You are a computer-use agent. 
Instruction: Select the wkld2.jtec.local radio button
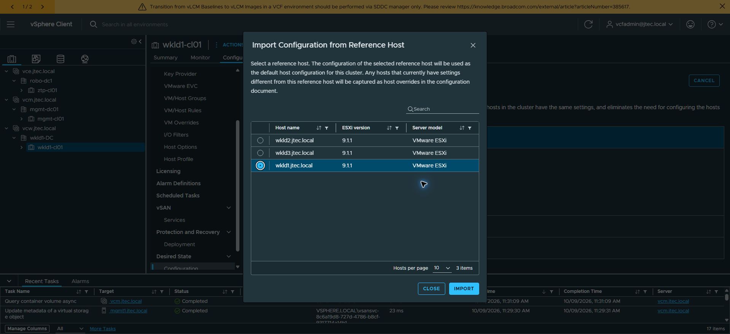click(x=260, y=140)
